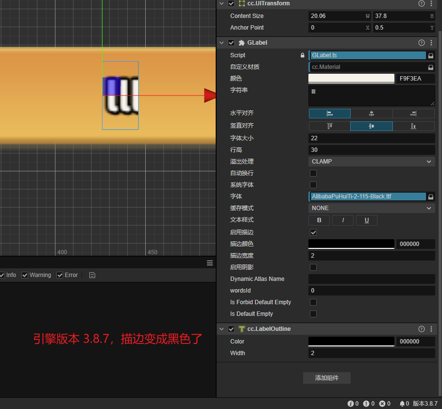The image size is (442, 409).
Task: Open cc.LabelOutline component options menu
Action: click(431, 329)
